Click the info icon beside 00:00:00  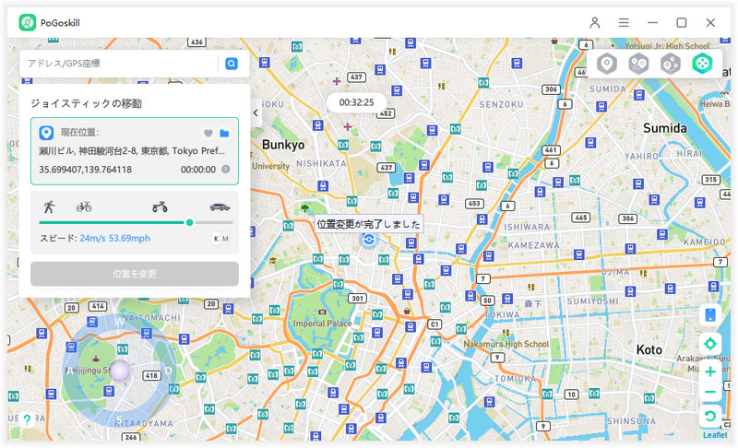(226, 170)
